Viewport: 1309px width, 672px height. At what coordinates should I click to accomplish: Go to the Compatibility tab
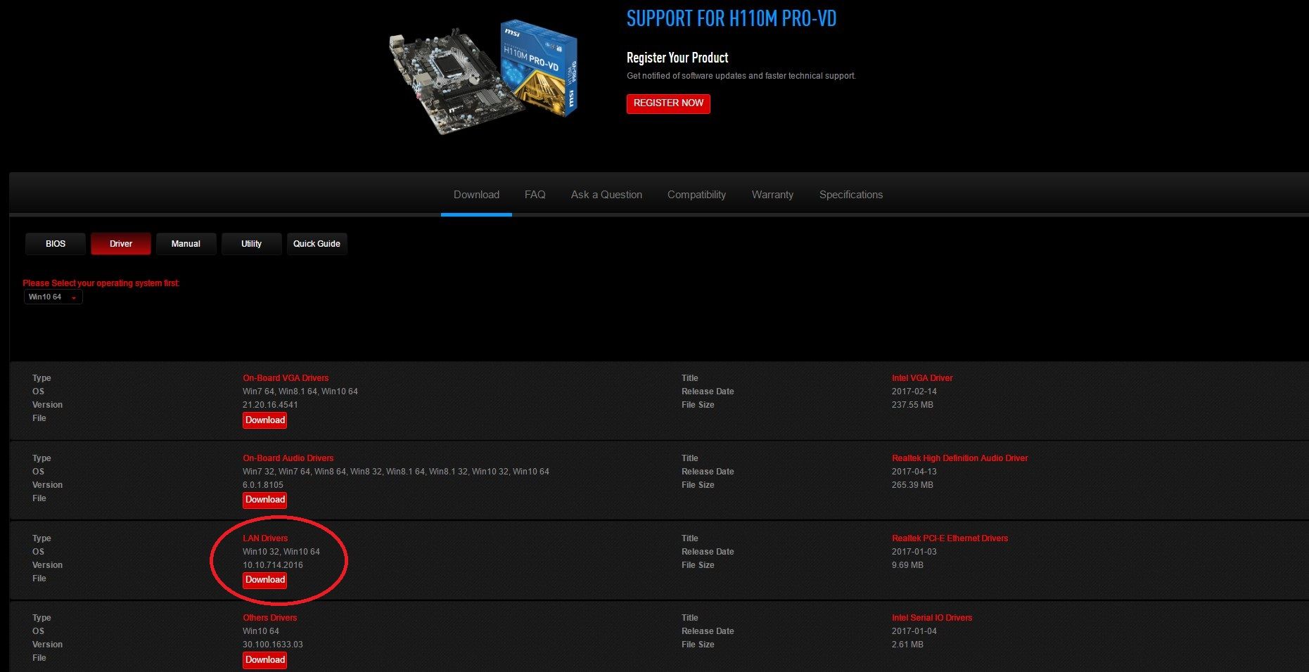pos(696,195)
